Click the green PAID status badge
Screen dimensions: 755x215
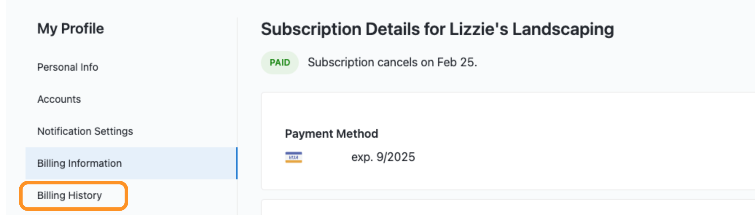(279, 63)
